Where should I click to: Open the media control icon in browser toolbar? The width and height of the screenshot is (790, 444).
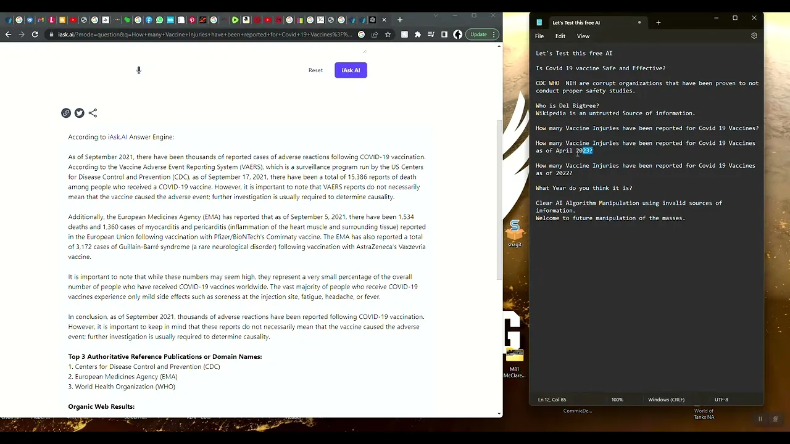click(x=431, y=35)
